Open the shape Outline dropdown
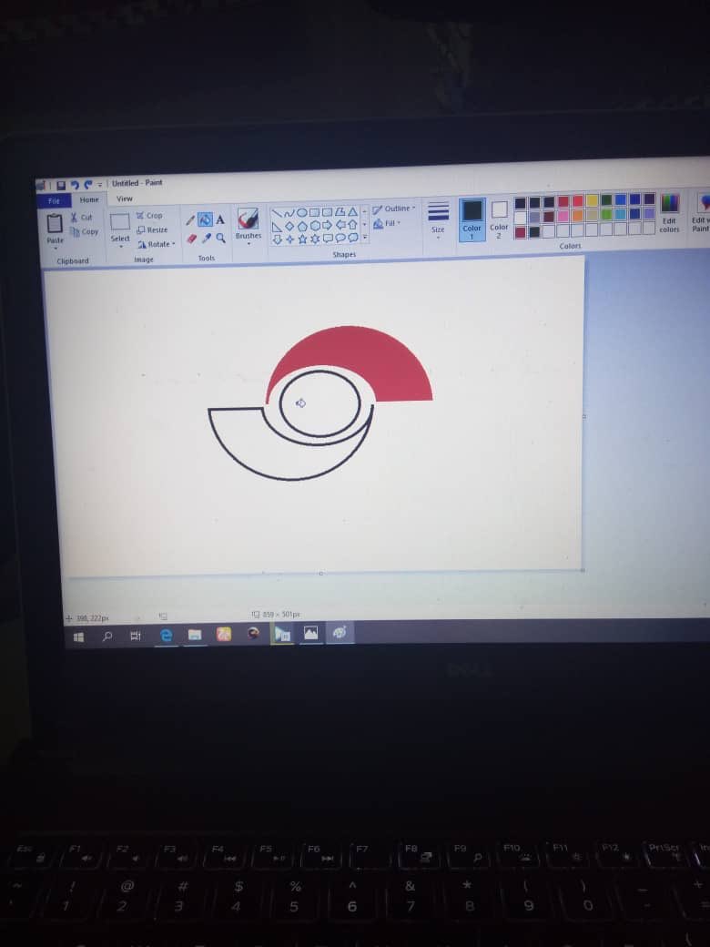 [x=394, y=209]
